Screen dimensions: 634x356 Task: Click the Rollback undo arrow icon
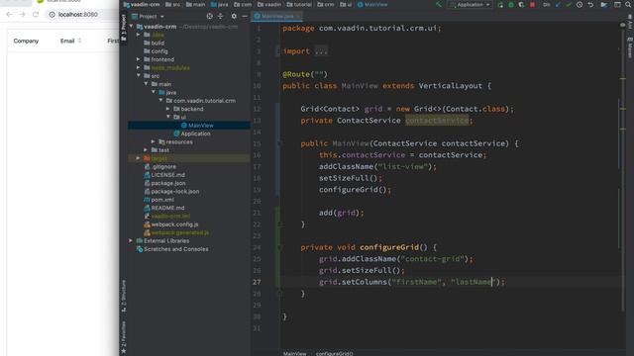(x=590, y=4)
